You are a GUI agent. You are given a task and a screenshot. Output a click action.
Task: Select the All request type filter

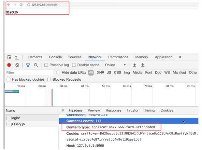click(91, 73)
